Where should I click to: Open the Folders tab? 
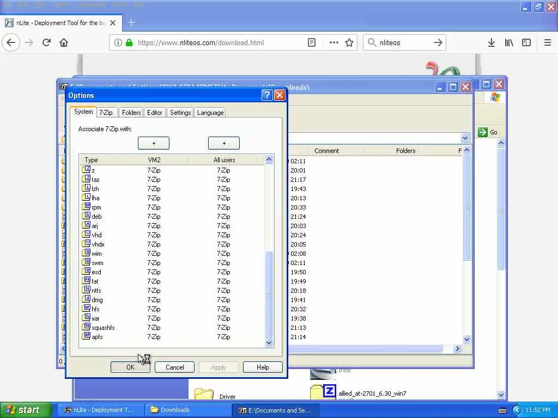click(131, 113)
